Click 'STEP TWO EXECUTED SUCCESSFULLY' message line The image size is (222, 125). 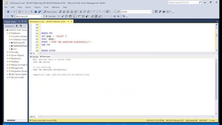(x=50, y=70)
